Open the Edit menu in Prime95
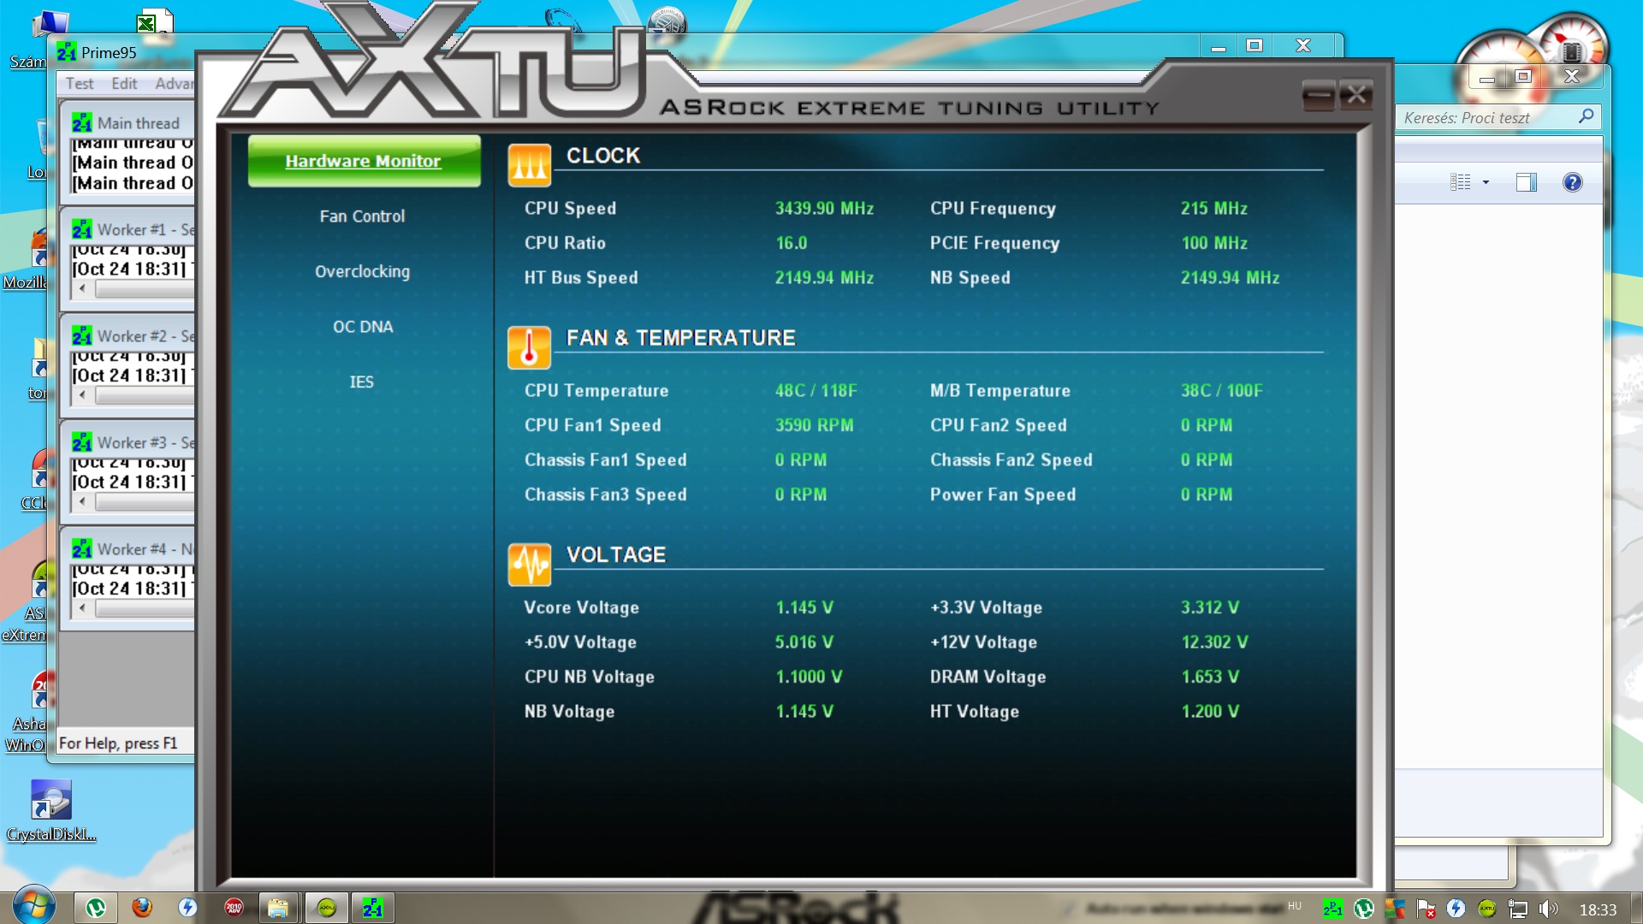 [x=124, y=84]
